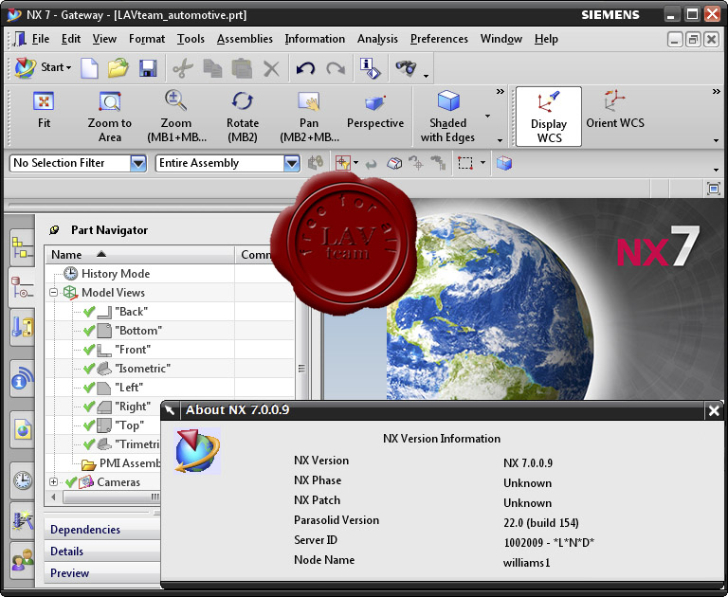Viewport: 728px width, 597px height.
Task: Open the File menu
Action: tap(41, 39)
